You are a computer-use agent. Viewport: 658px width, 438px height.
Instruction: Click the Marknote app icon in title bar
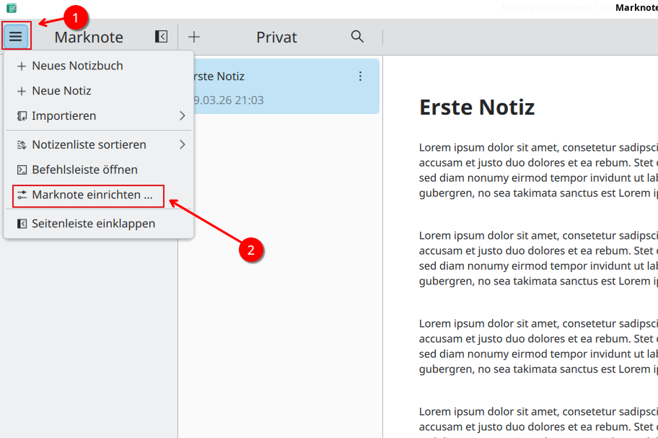[x=12, y=8]
